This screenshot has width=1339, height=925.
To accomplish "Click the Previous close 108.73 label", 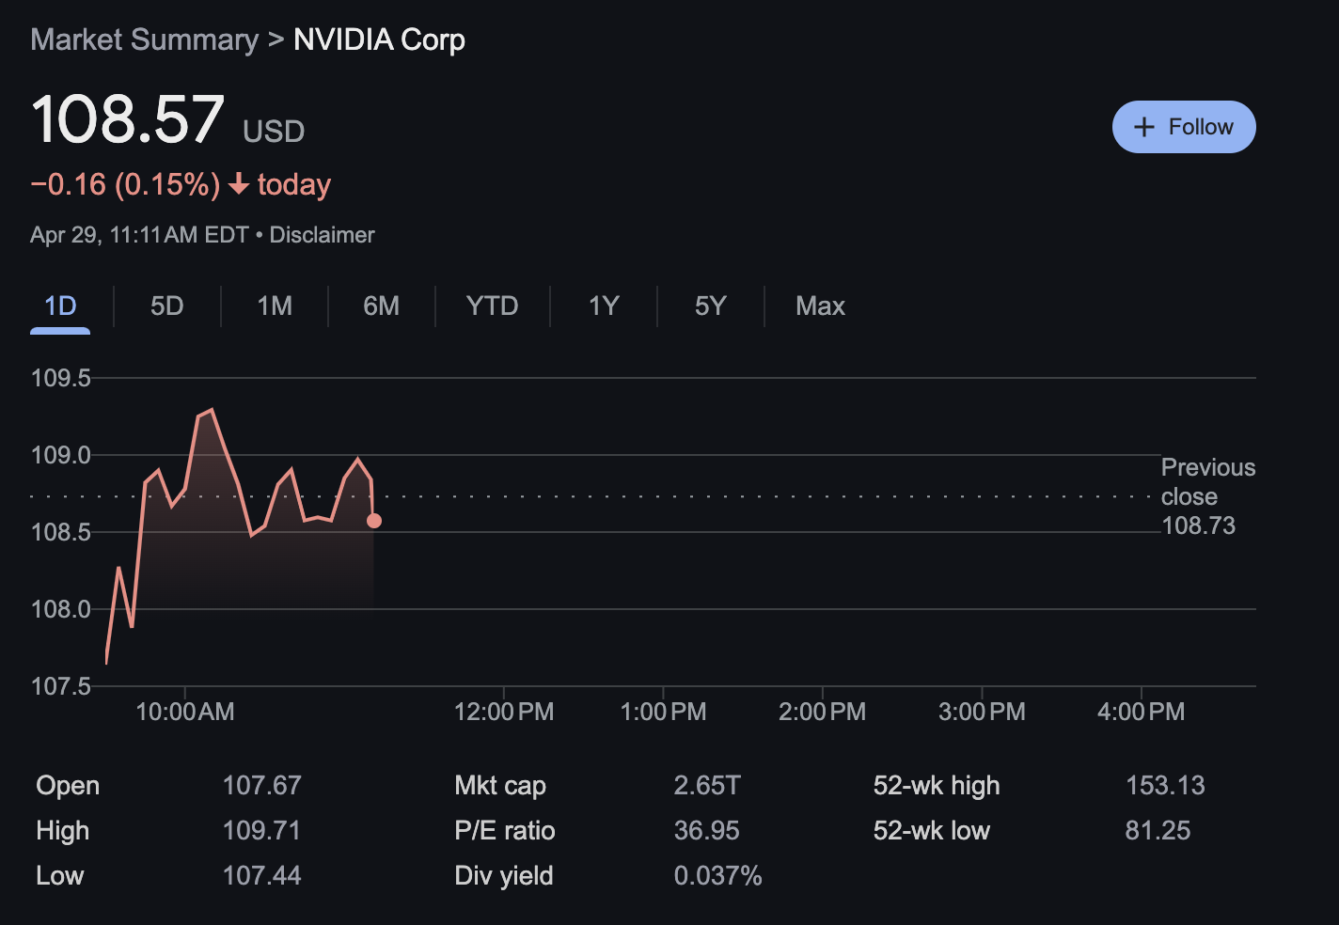I will coord(1207,496).
